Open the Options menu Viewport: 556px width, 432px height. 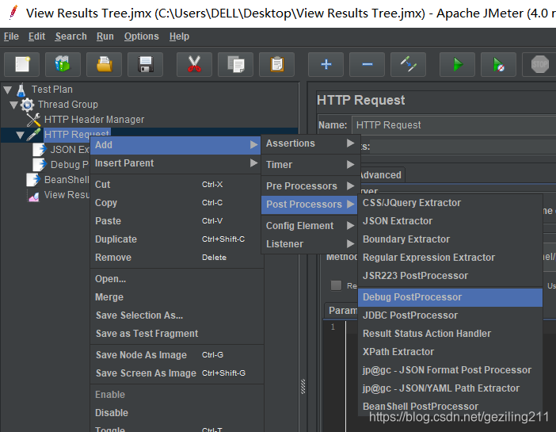point(142,36)
